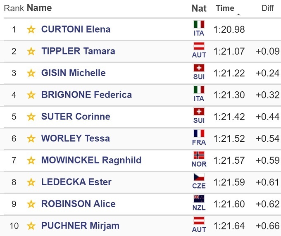Viewport: 281px width, 236px height.
Task: Star CURTONI Elena as favorite
Action: pos(31,29)
